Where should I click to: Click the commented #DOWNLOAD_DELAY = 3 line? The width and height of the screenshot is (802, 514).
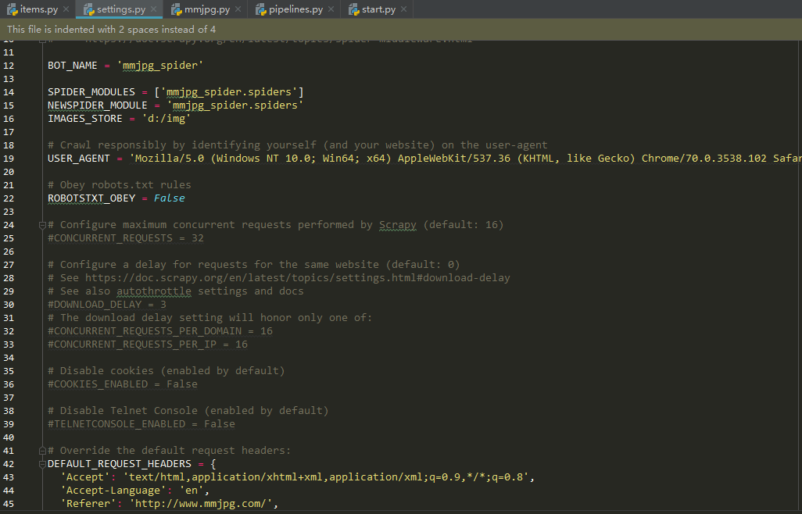click(107, 305)
